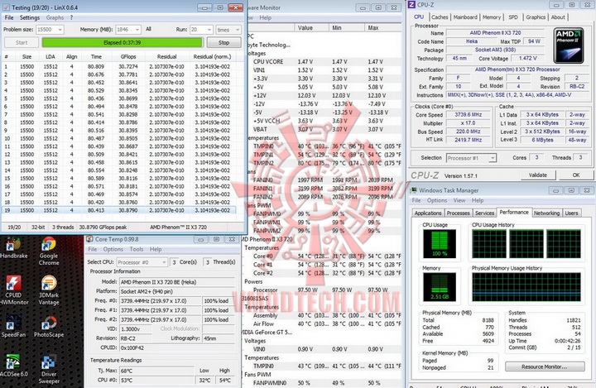Switch to the About tab in CPU-Z

(x=558, y=17)
